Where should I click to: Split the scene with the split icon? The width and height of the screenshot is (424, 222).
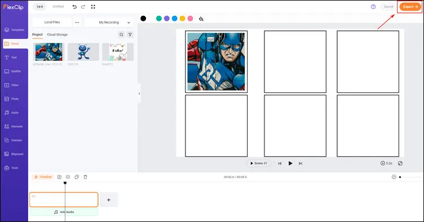point(68,177)
